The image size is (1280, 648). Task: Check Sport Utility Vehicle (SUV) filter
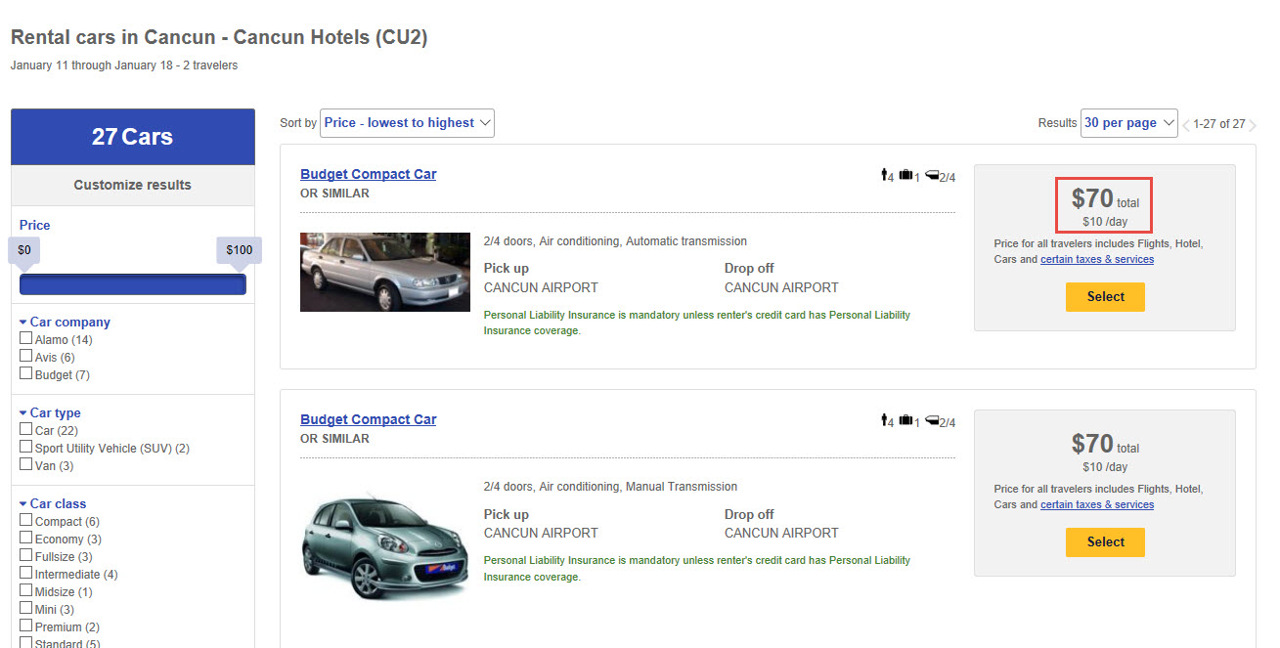(26, 447)
